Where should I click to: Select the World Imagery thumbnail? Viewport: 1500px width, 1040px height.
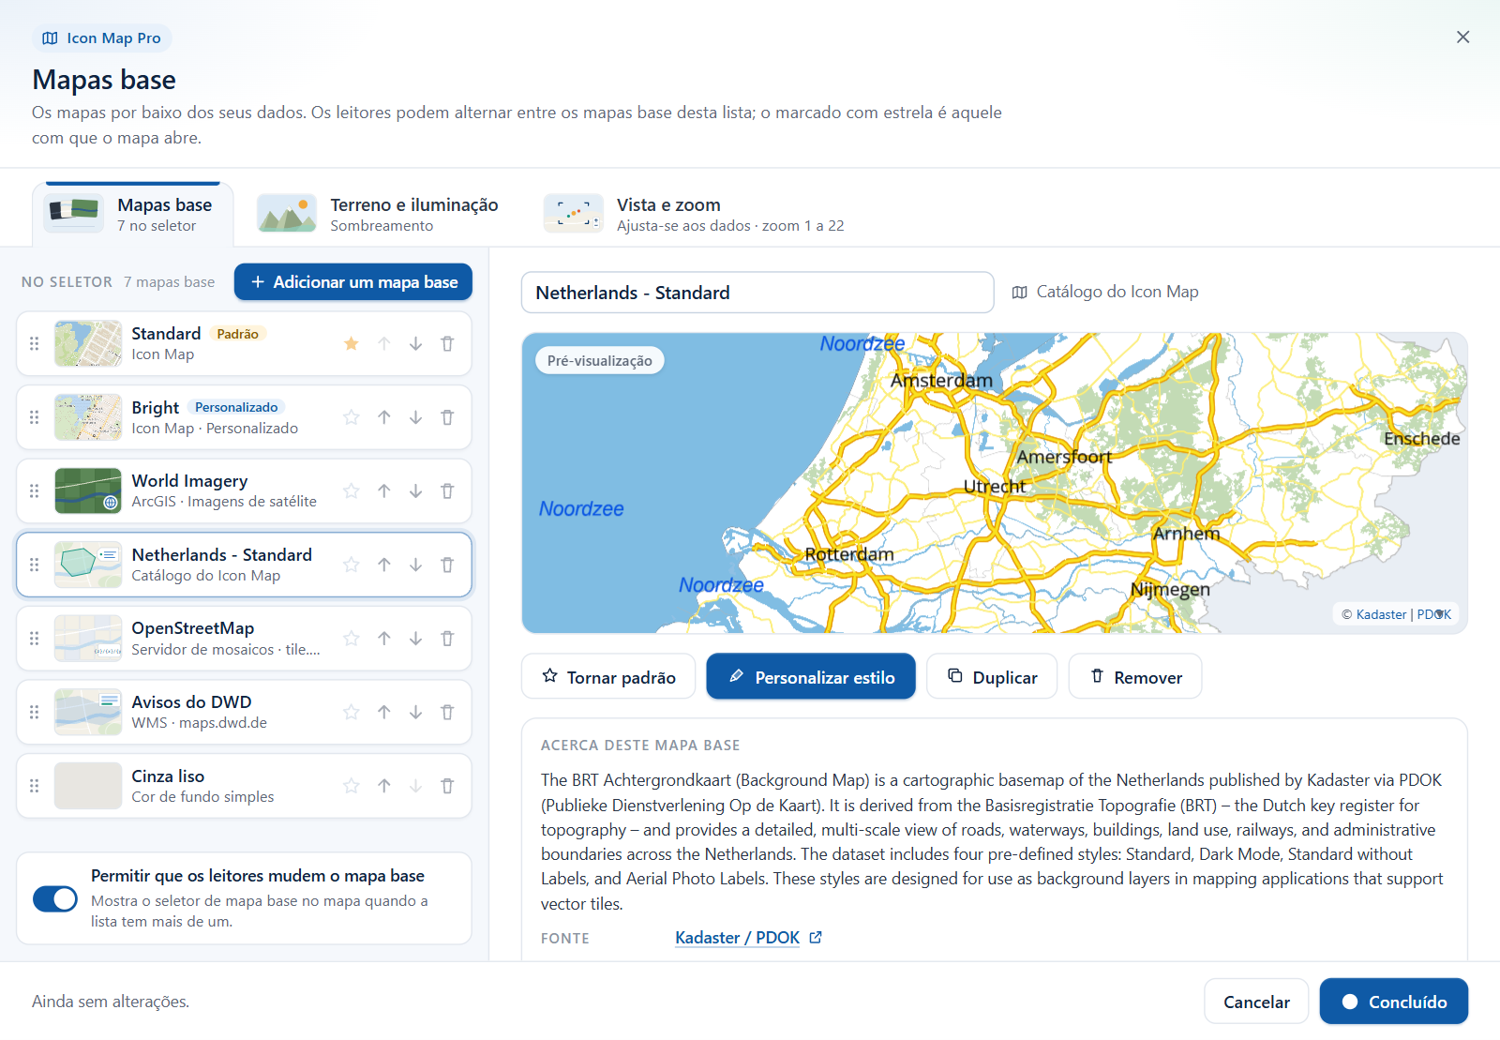(x=88, y=490)
